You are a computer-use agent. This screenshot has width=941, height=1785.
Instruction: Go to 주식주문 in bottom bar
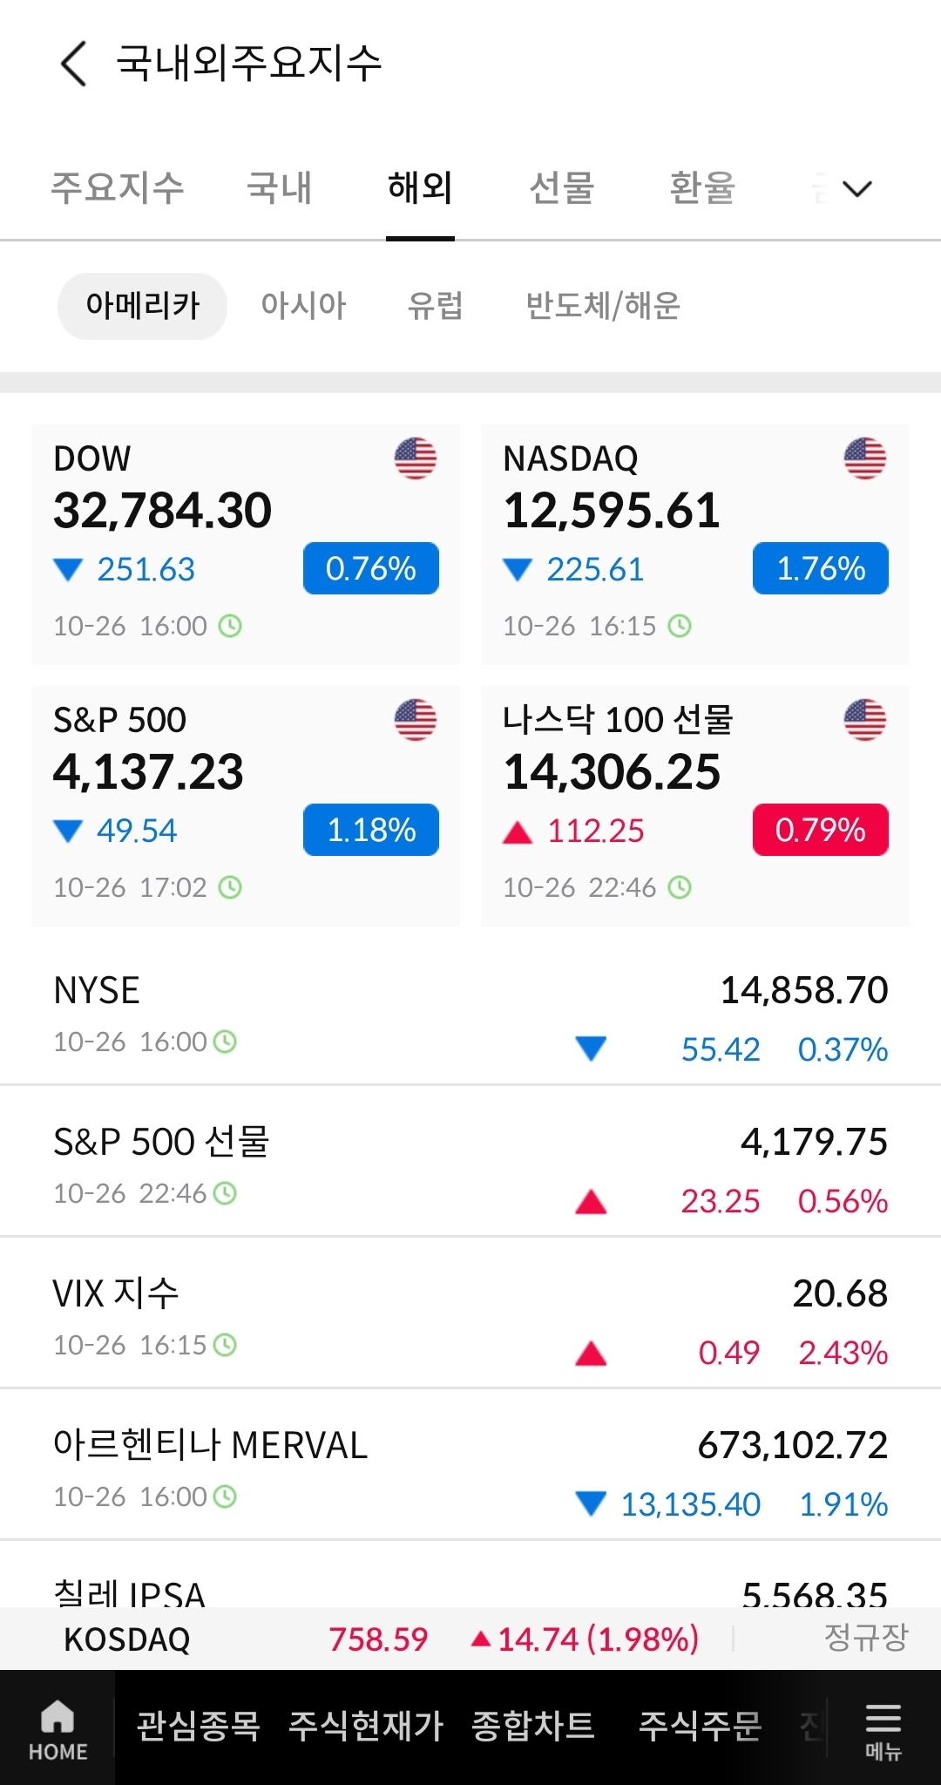click(x=701, y=1727)
